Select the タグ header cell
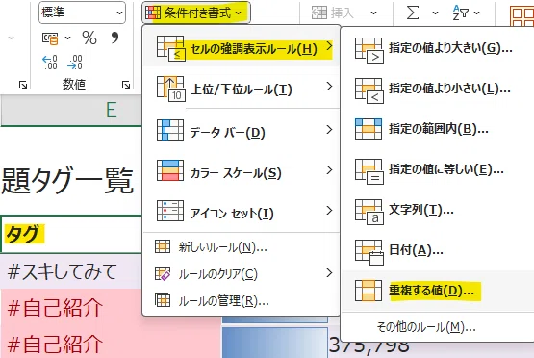Viewport: 534px width, 358px height. point(71,235)
